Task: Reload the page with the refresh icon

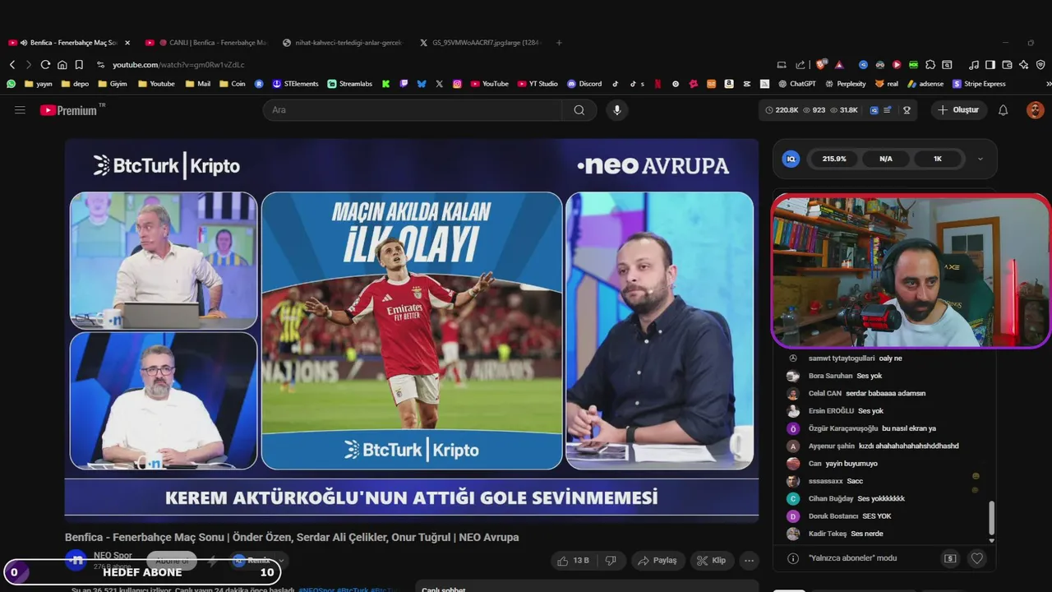Action: pos(45,65)
